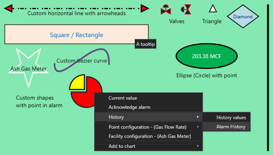Choose Acknowledge alarm menu entry
Image resolution: width=273 pixels, height=155 pixels.
pos(148,107)
